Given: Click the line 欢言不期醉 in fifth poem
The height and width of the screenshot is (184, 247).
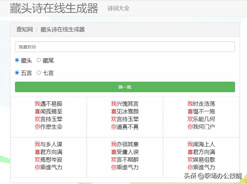Looking at the screenshot, I should click(124, 159).
